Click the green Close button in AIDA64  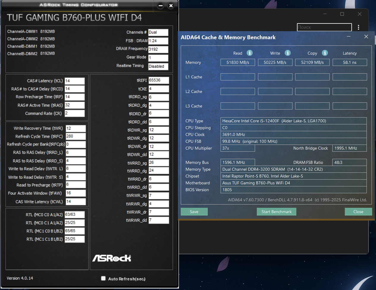coord(358,212)
